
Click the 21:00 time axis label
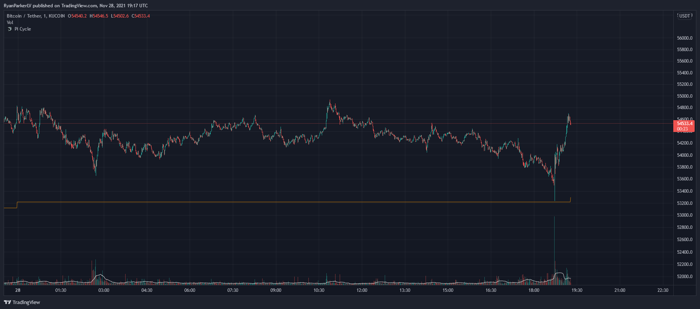[x=620, y=290]
